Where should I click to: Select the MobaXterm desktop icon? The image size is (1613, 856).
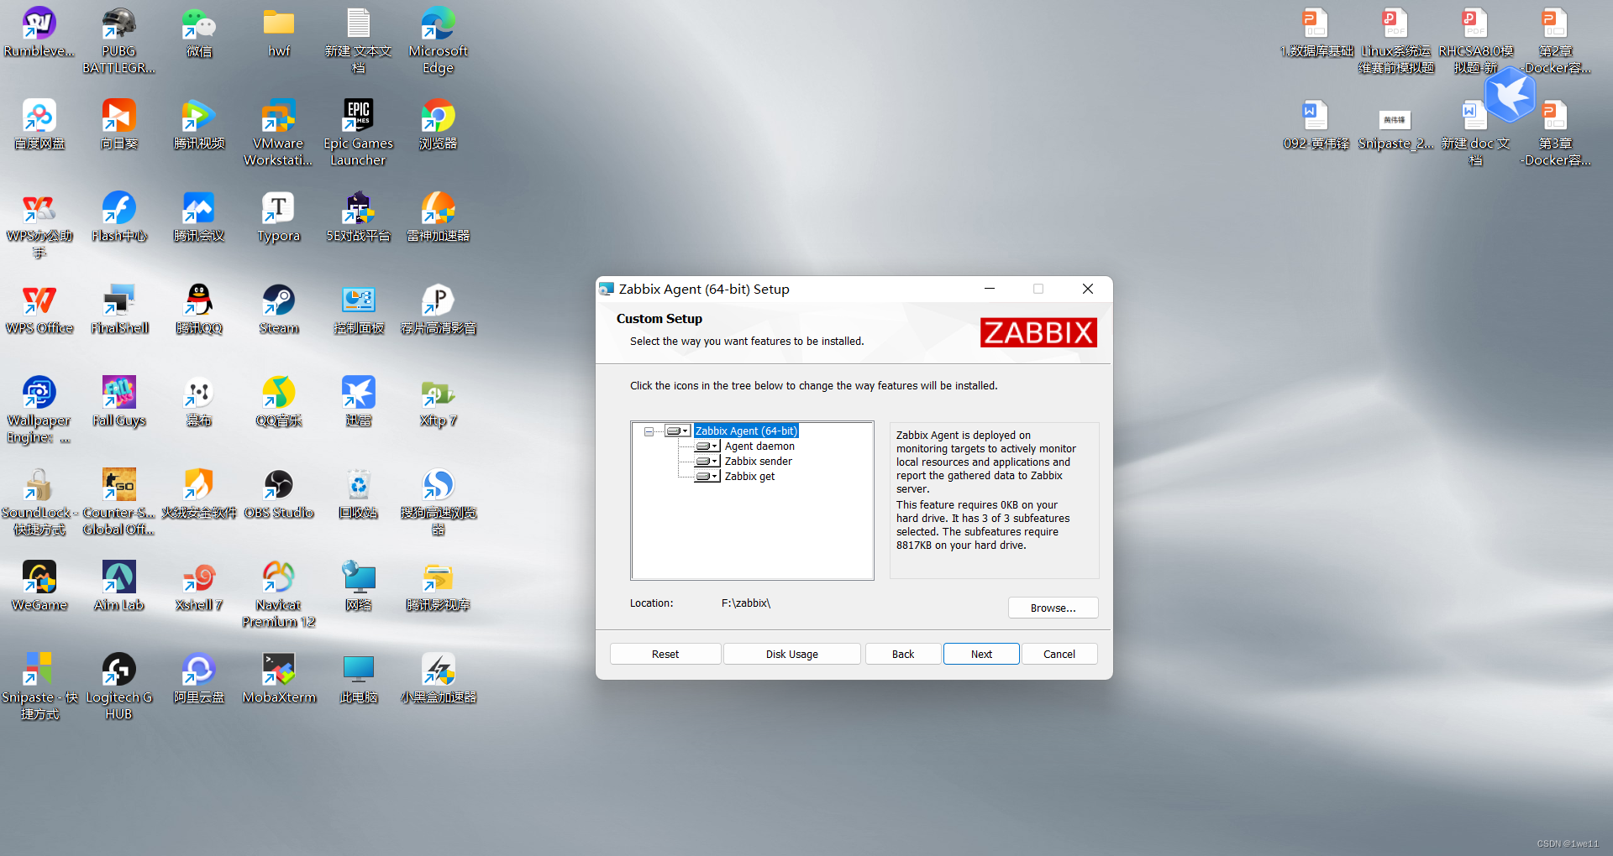coord(279,678)
